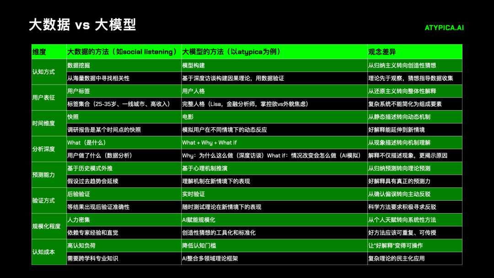Click the cell 从现象描述转向机制理解

(414, 143)
